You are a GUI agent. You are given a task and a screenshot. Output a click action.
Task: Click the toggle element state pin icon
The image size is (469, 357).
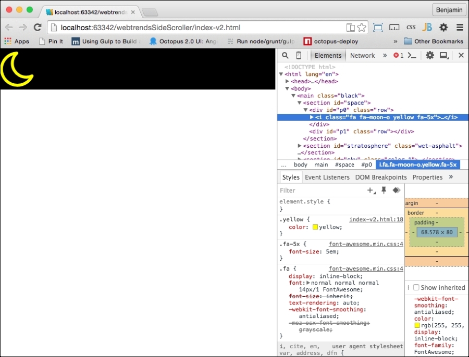[384, 190]
